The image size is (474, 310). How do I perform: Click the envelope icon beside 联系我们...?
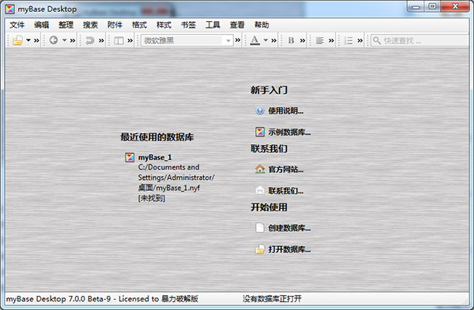pos(260,190)
